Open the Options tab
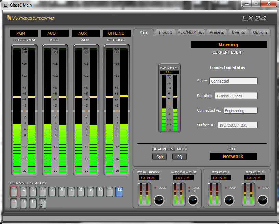This screenshot has width=280, height=224. (x=260, y=32)
